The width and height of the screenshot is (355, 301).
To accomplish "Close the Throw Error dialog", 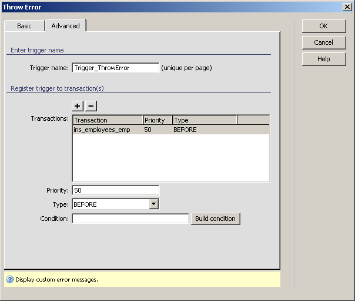I will 347,6.
